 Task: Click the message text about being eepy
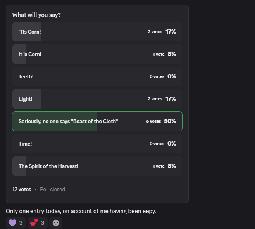click(x=81, y=211)
